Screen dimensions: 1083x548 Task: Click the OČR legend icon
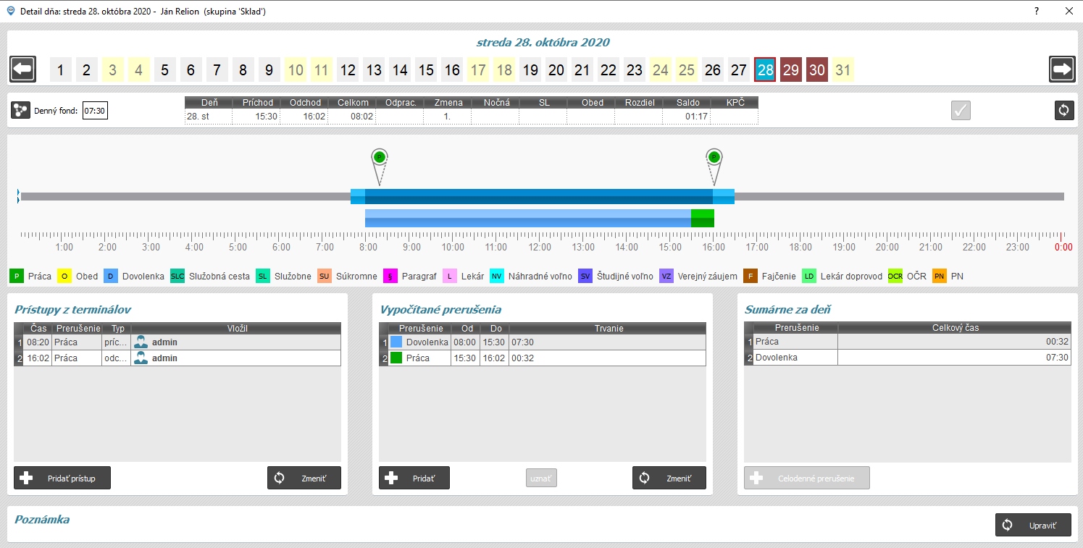tap(895, 276)
